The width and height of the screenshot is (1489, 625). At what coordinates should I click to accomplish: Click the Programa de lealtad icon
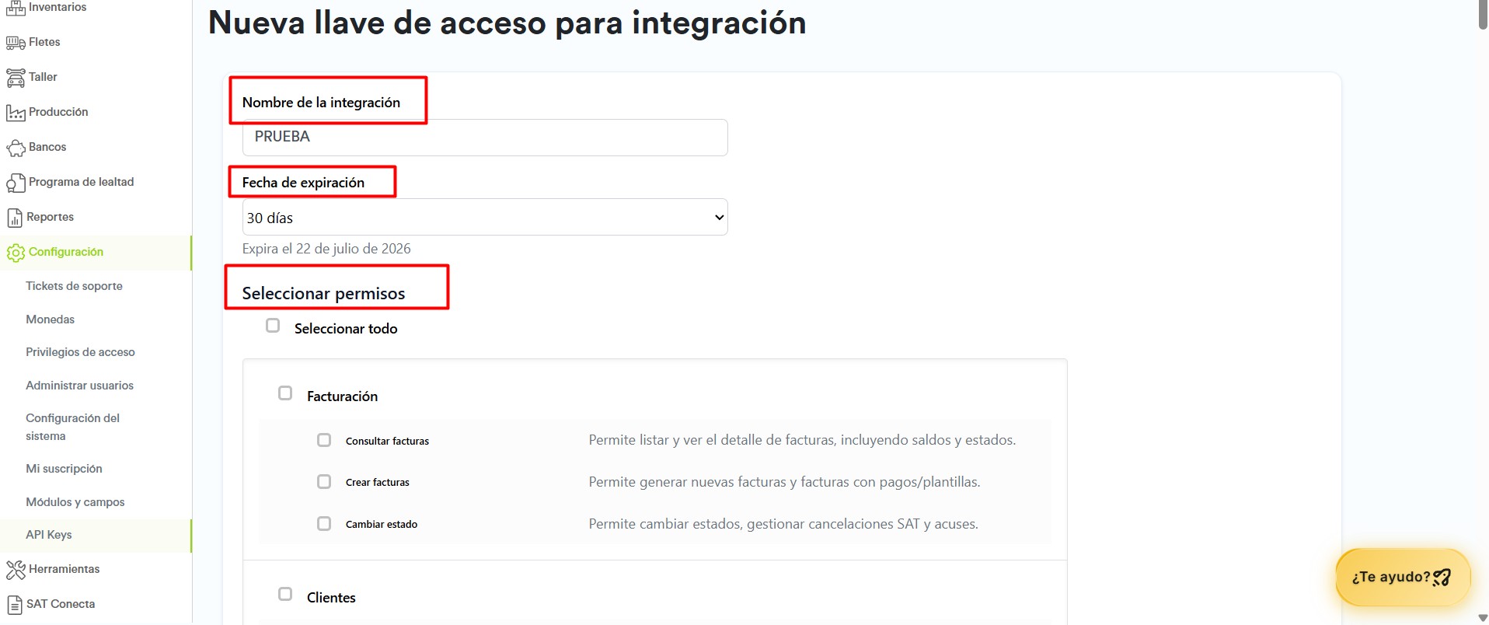pos(16,183)
